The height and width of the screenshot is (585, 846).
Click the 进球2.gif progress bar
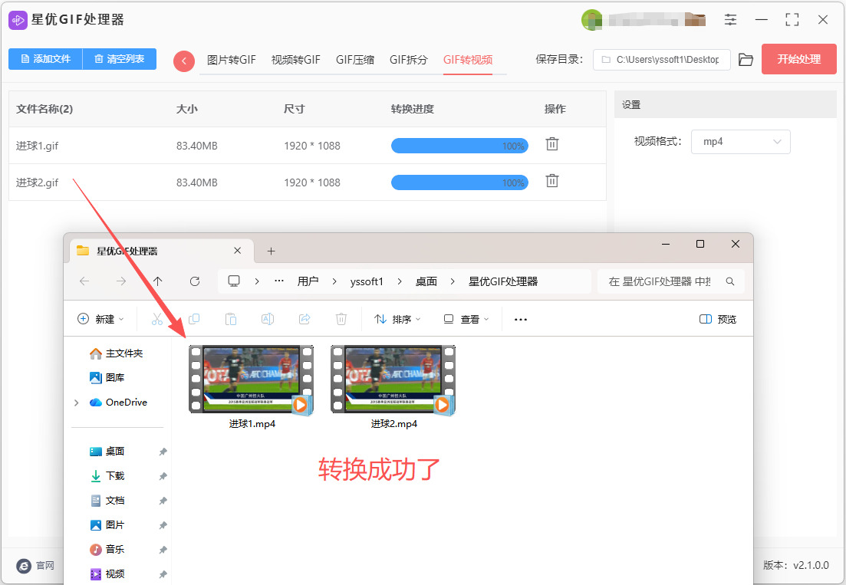[459, 182]
